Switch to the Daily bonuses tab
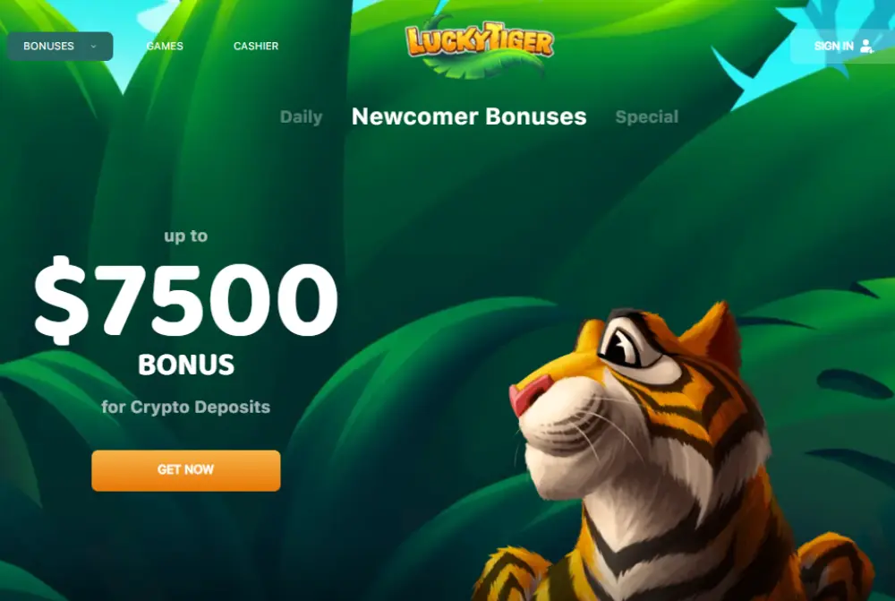Screen dimensions: 895x601 coord(301,117)
